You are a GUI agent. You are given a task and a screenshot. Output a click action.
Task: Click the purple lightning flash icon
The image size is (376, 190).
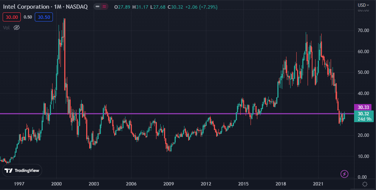(344, 174)
